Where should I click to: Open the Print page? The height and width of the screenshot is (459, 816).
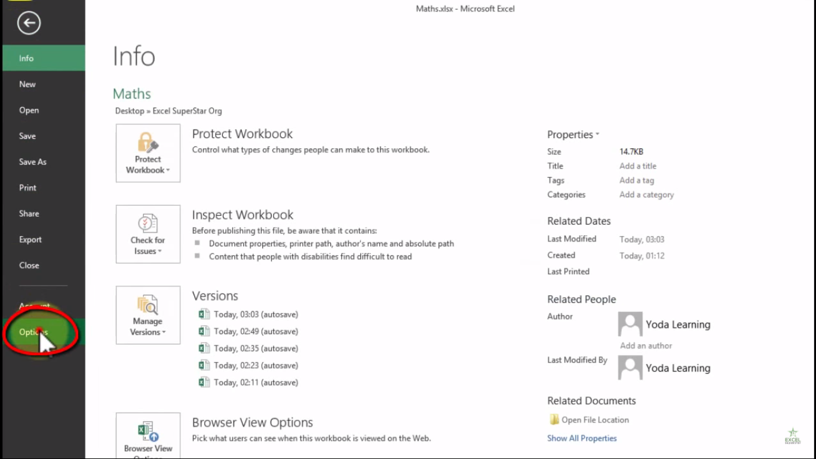tap(43, 188)
